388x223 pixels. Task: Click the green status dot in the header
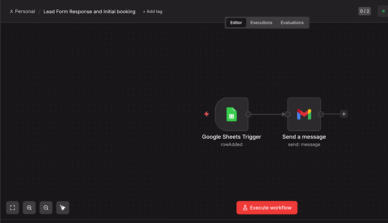point(383,11)
